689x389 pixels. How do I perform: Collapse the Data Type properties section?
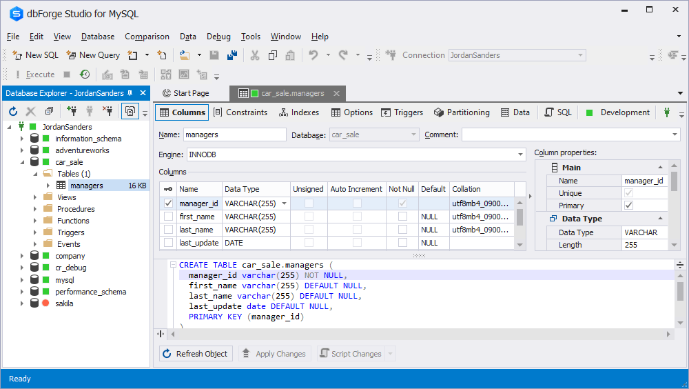tap(660, 218)
